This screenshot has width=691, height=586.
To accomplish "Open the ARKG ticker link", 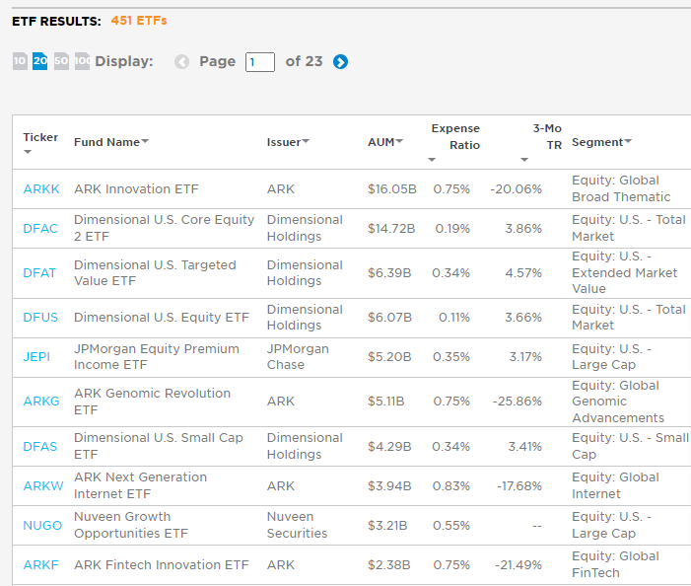I will [41, 402].
